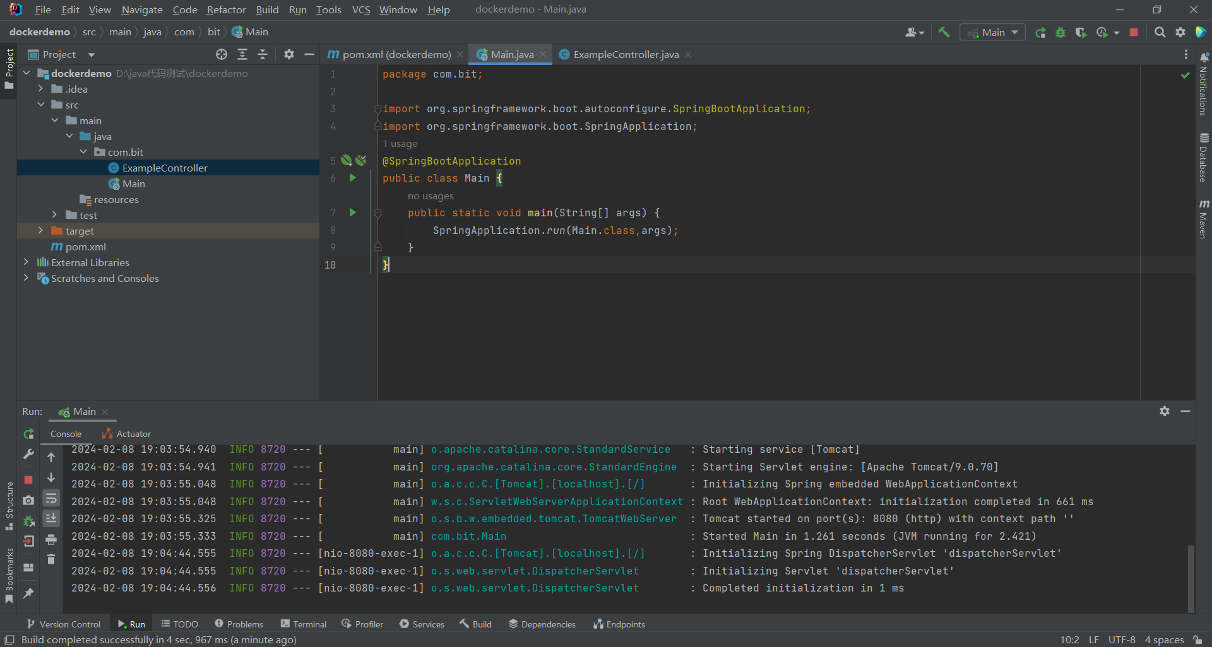Clear console with trash icon
Viewport: 1212px width, 647px height.
point(51,559)
